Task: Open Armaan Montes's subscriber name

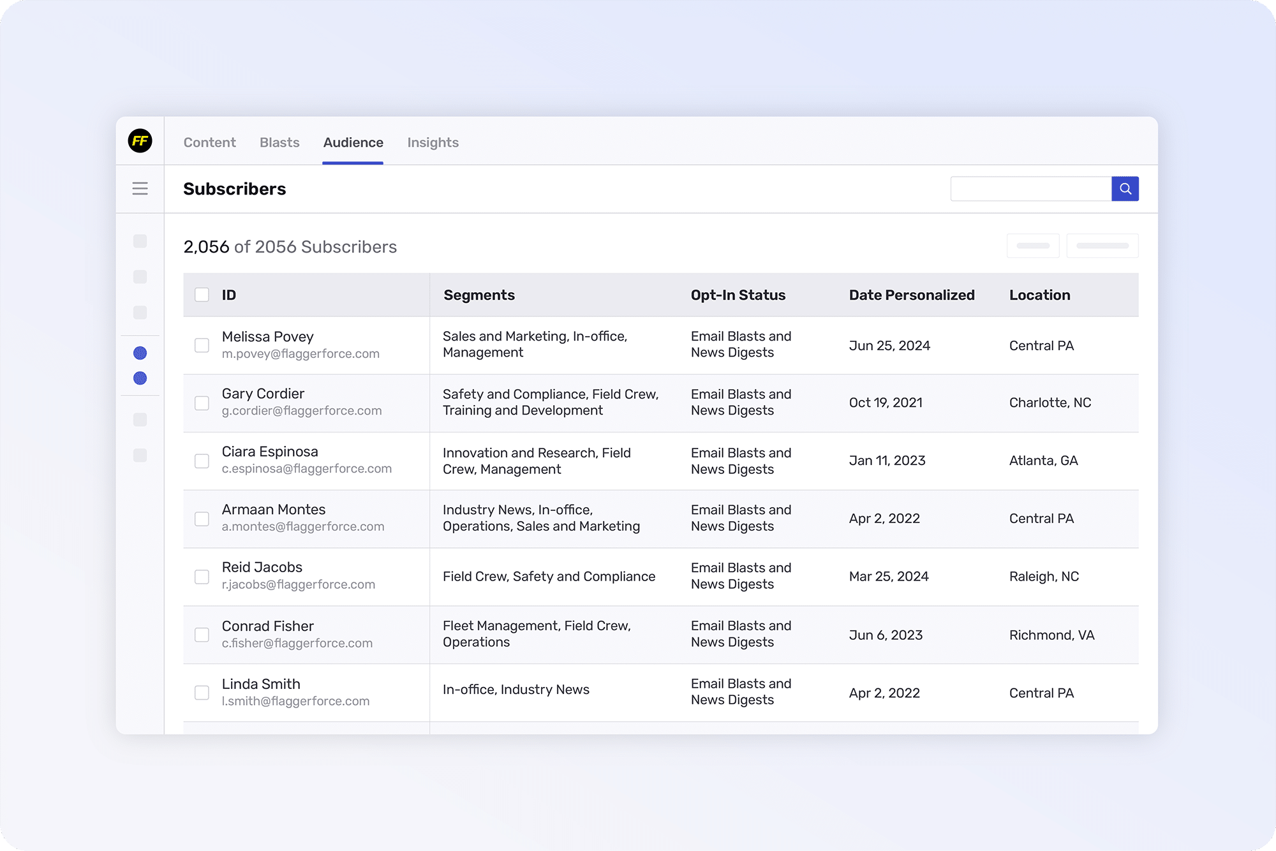Action: tap(274, 509)
